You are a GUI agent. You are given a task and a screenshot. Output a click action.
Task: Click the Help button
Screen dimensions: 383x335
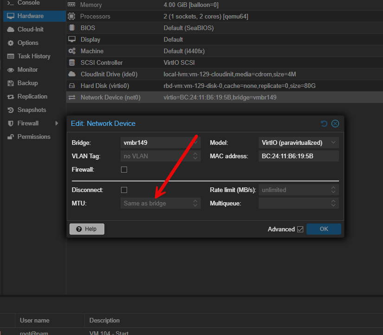[87, 229]
